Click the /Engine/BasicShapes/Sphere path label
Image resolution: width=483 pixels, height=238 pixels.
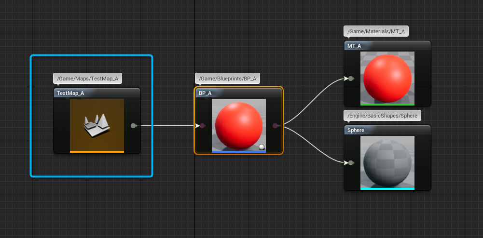click(x=382, y=116)
